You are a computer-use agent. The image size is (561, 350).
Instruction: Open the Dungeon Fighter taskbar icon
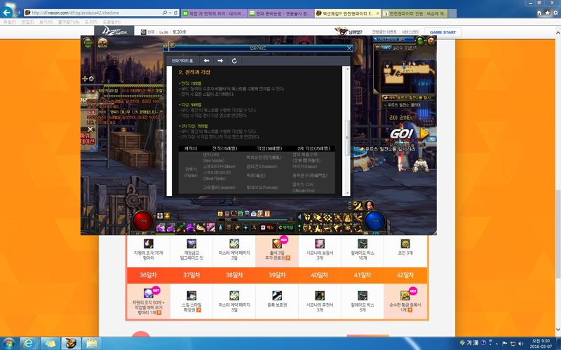point(71,344)
